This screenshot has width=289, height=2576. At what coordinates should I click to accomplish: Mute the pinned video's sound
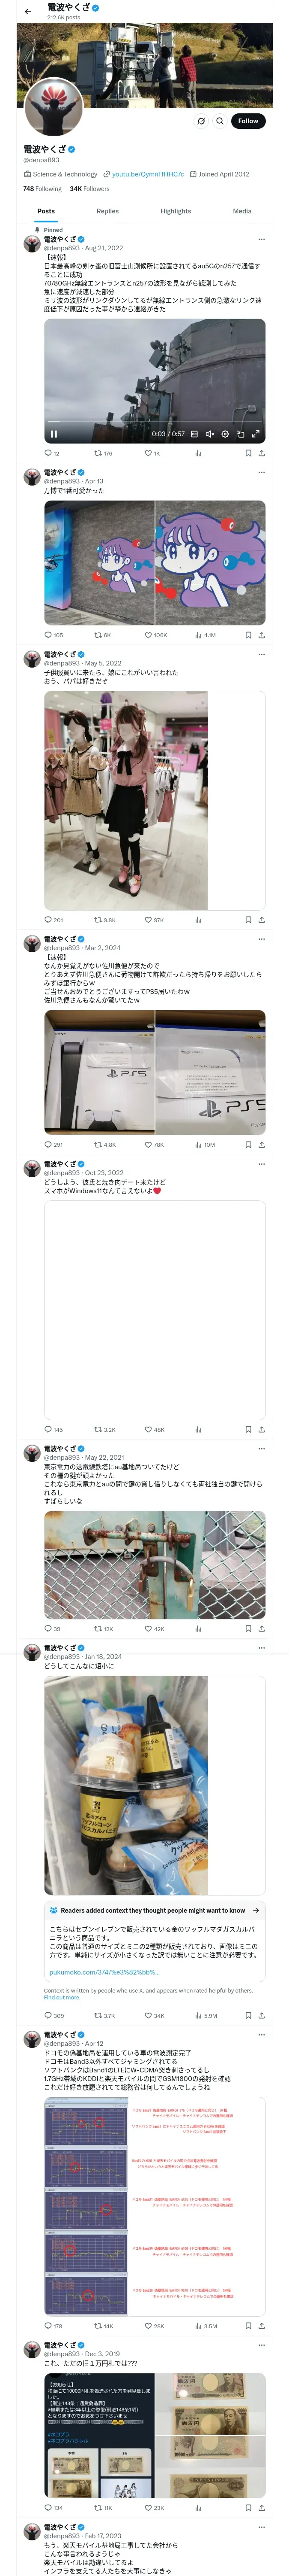point(209,434)
